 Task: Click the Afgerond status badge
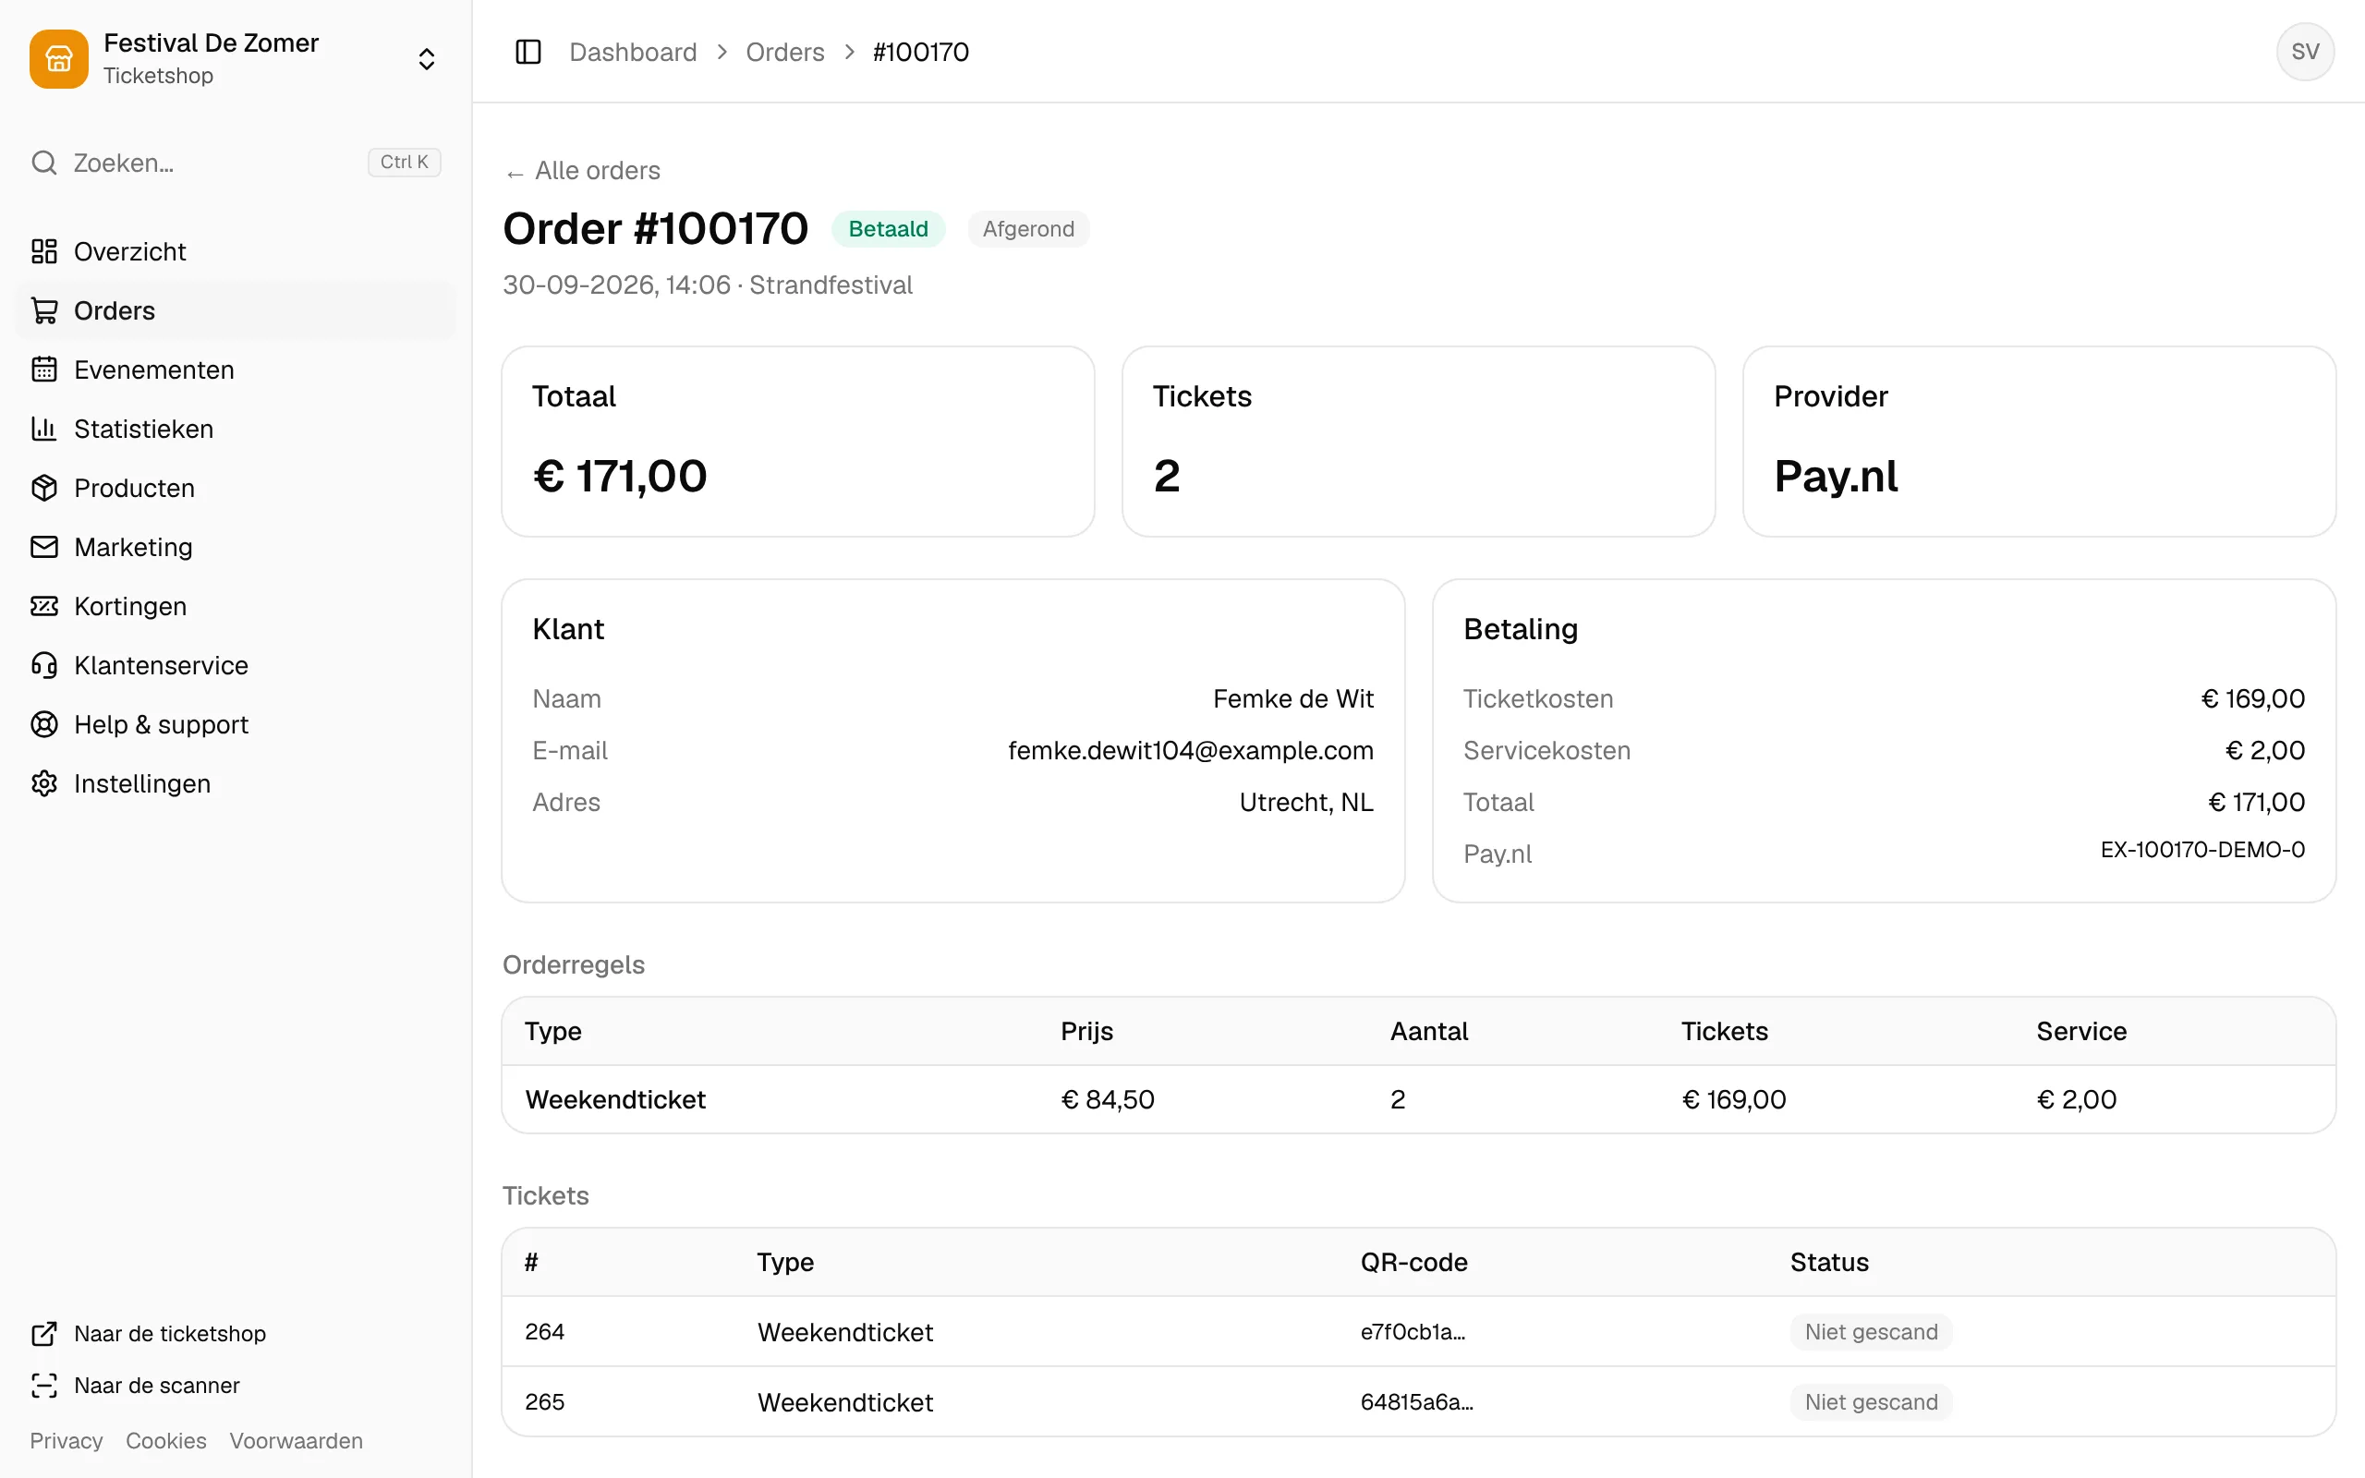coord(1028,229)
